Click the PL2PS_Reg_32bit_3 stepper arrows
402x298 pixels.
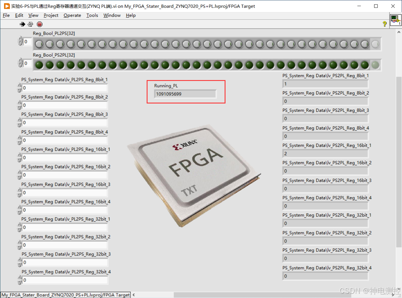coord(20,262)
